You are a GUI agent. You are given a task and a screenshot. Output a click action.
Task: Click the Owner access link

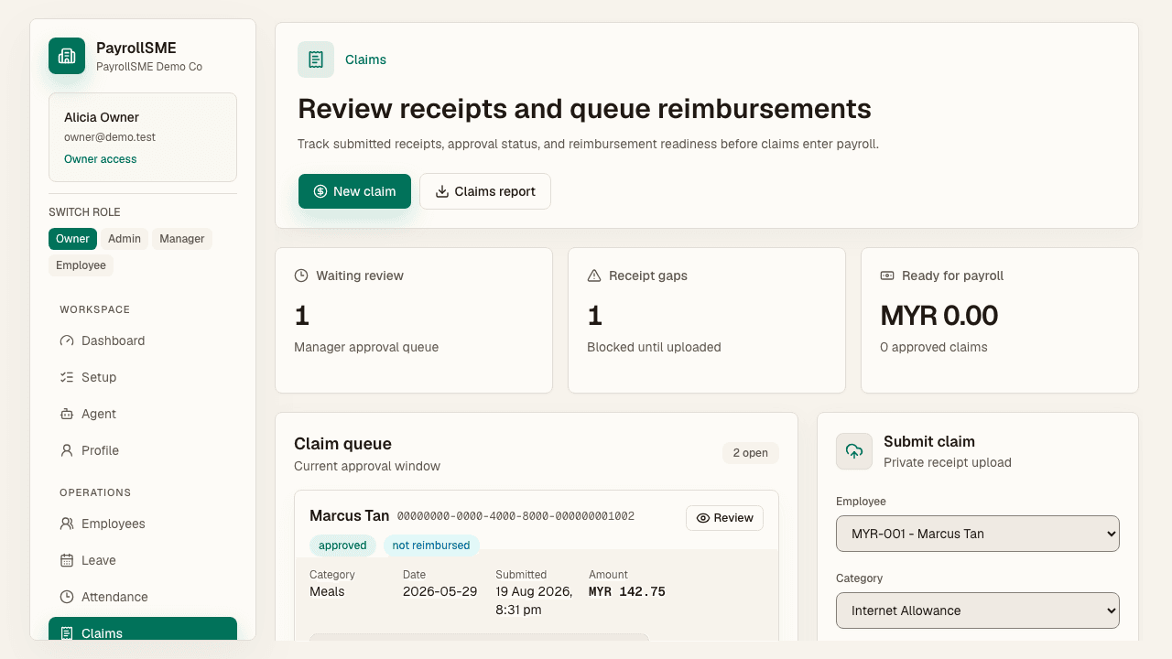coord(101,159)
